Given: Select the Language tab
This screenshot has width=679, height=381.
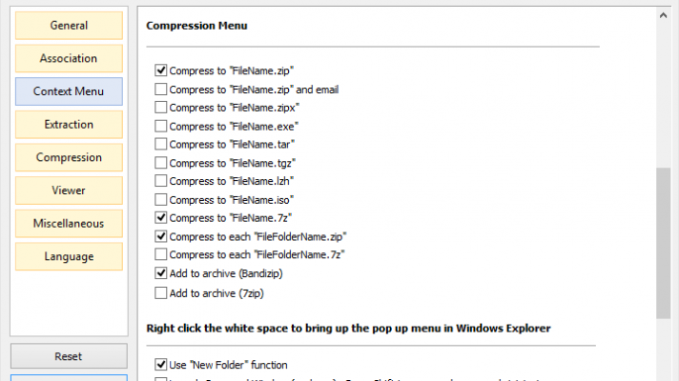Looking at the screenshot, I should 69,256.
